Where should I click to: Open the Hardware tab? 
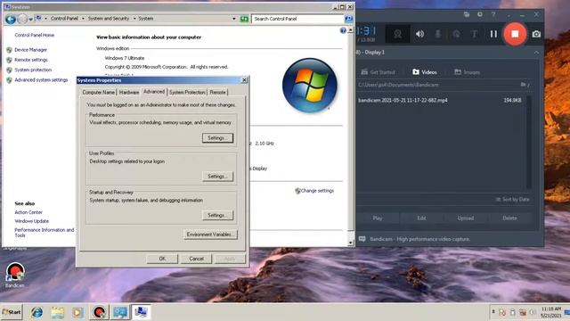(x=129, y=93)
